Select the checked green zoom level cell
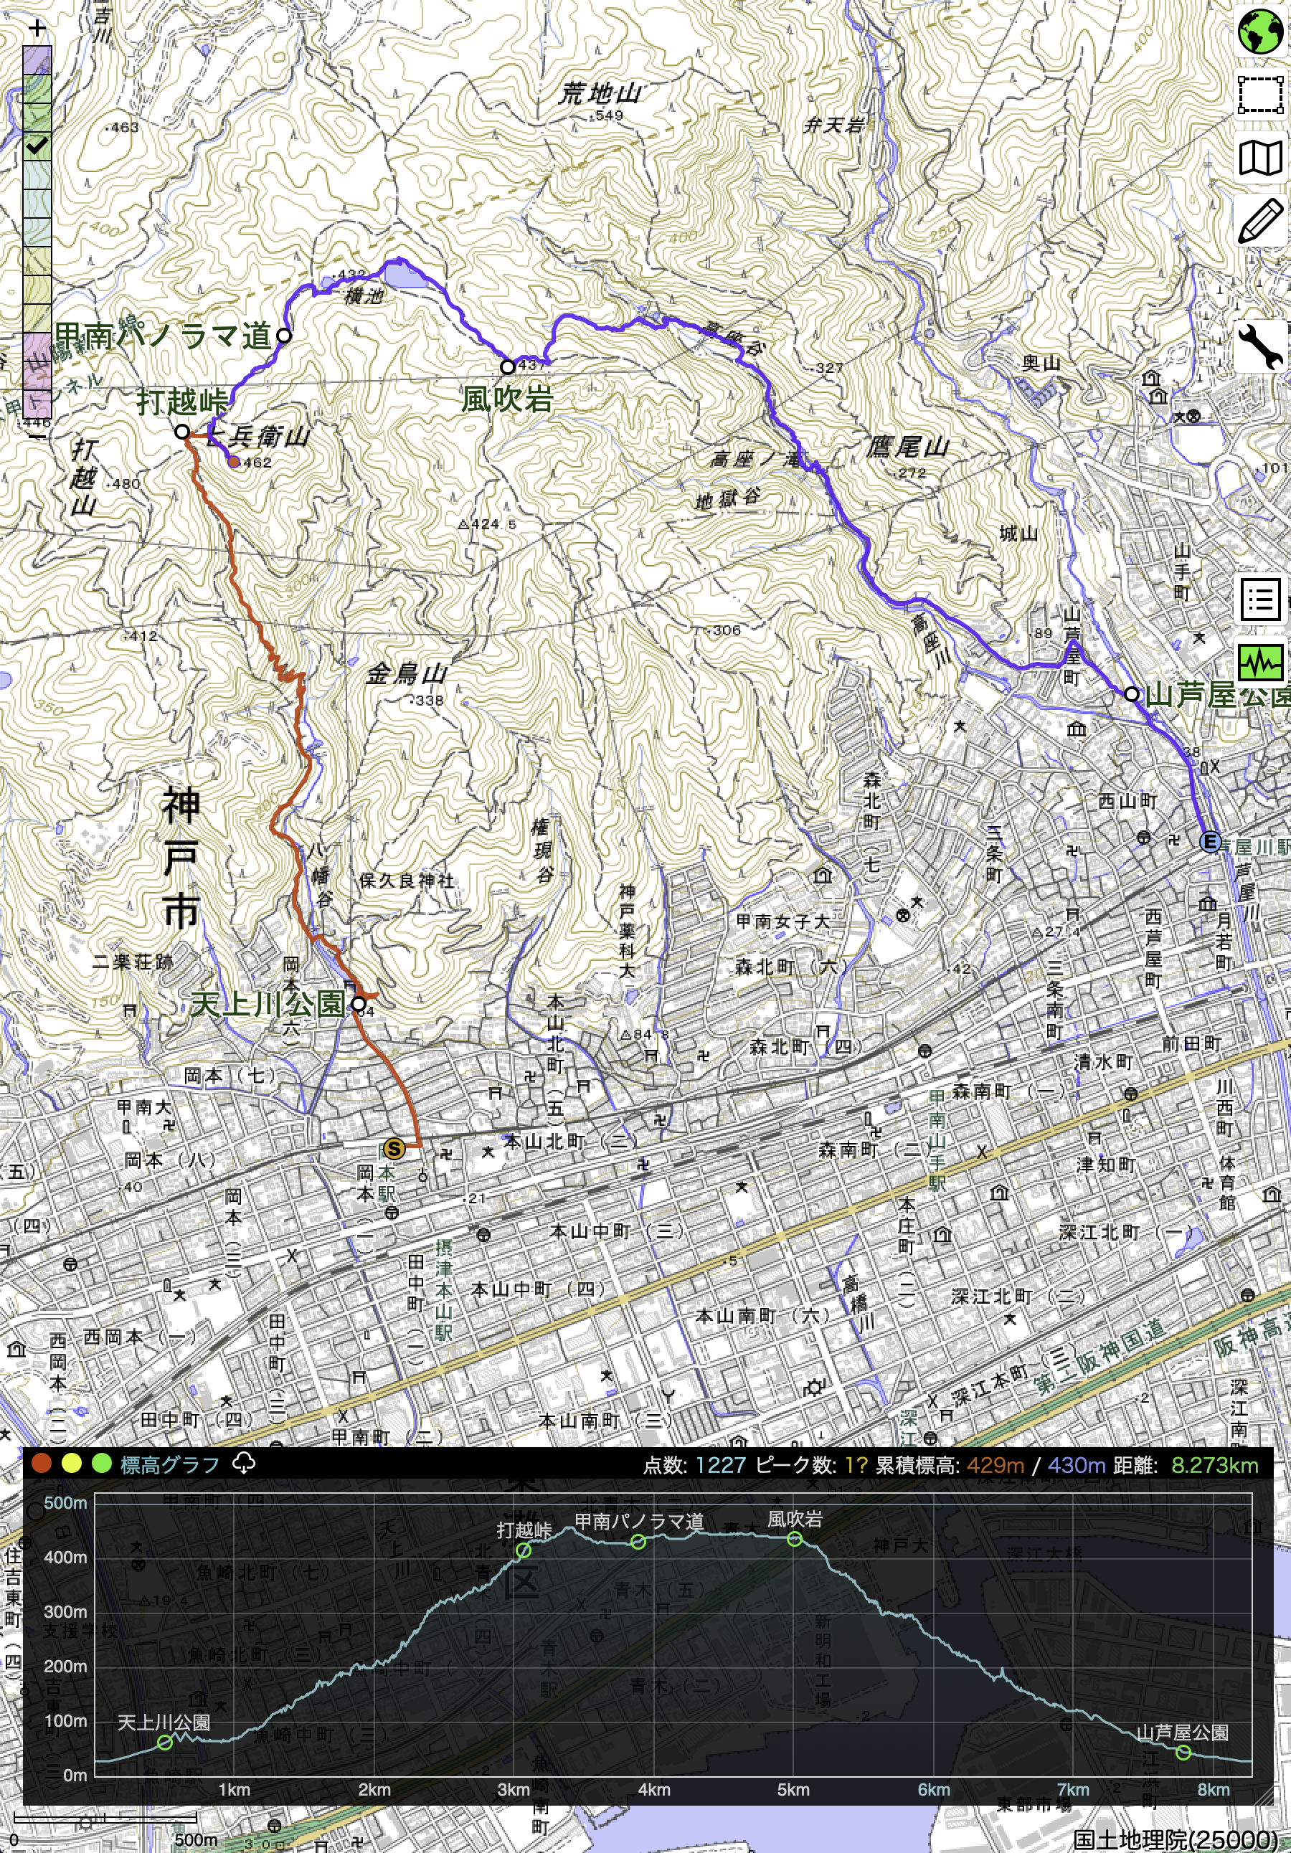The image size is (1291, 1853). tap(37, 146)
